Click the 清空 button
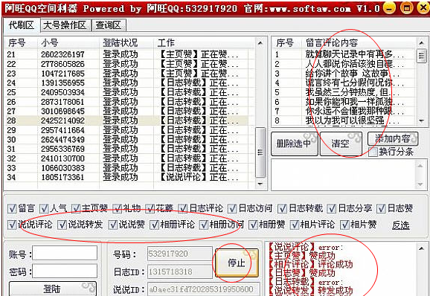 coord(341,144)
